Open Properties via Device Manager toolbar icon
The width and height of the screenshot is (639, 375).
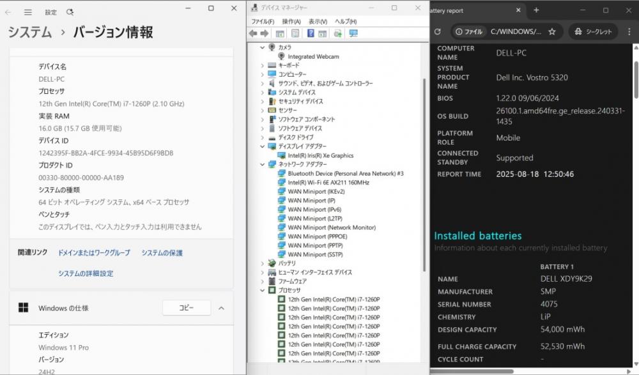click(295, 33)
